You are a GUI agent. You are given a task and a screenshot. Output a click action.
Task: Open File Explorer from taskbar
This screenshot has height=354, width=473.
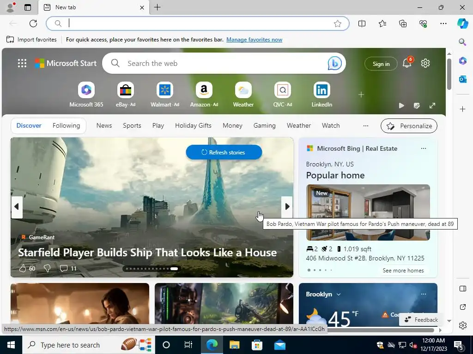234,345
